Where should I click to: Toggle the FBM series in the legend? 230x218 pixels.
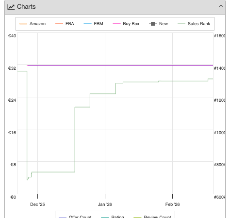click(93, 24)
